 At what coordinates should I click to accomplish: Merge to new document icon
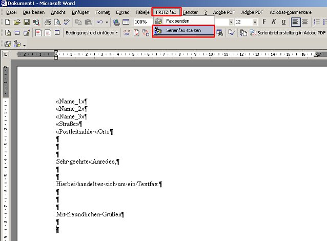point(243,33)
